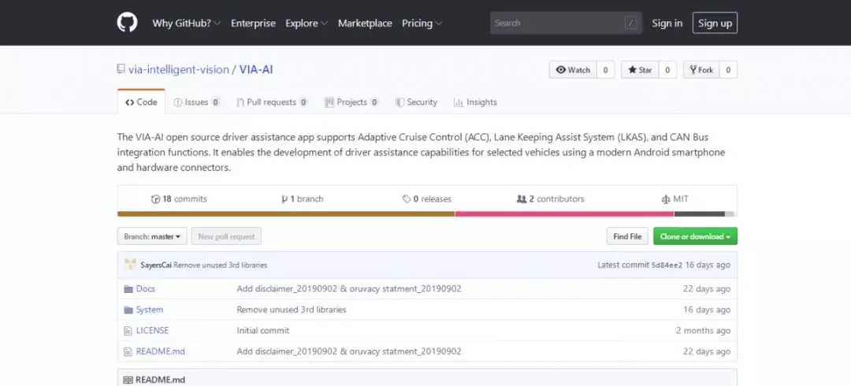View the 1 branch list
This screenshot has height=386, width=851.
(x=302, y=199)
